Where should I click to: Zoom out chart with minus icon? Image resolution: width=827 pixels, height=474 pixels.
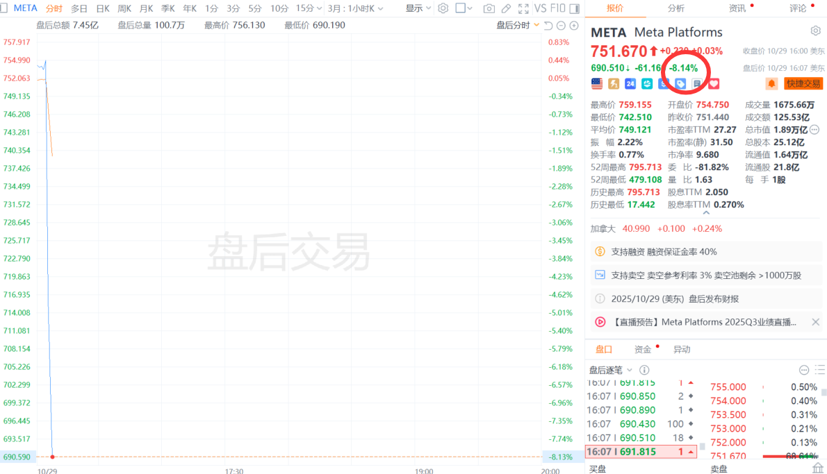562,25
